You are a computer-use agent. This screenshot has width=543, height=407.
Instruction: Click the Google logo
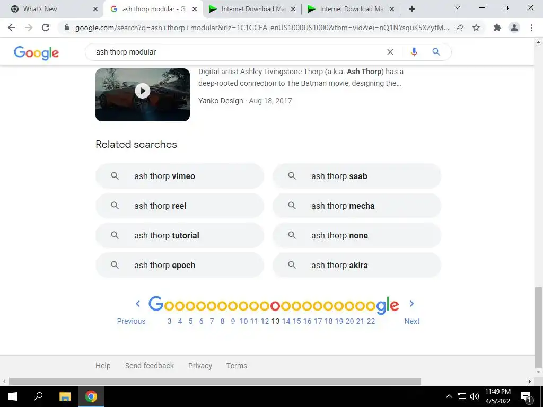coord(37,53)
